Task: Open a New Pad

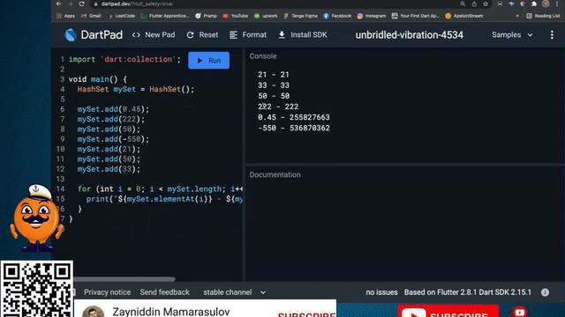Action: click(x=154, y=35)
